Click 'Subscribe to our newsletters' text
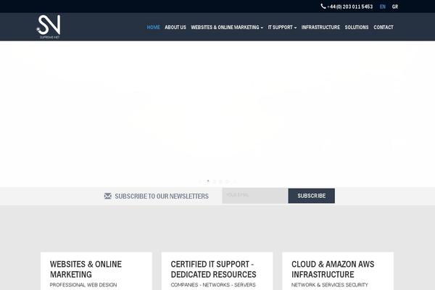This screenshot has width=435, height=290. click(162, 196)
